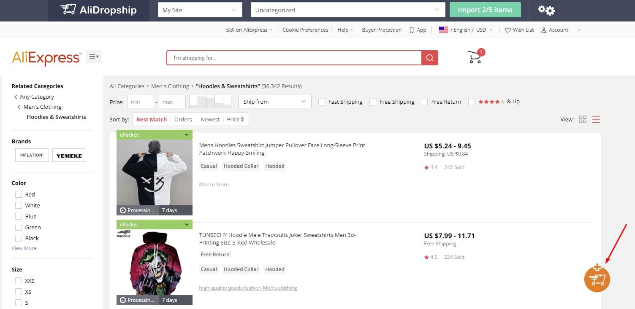
Task: Check the Red color filter
Action: 19,194
